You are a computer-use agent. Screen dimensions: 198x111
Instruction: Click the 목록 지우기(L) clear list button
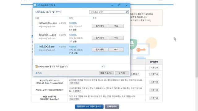pyautogui.click(x=106, y=73)
